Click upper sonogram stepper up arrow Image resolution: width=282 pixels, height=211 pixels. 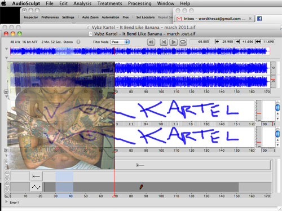[277, 114]
